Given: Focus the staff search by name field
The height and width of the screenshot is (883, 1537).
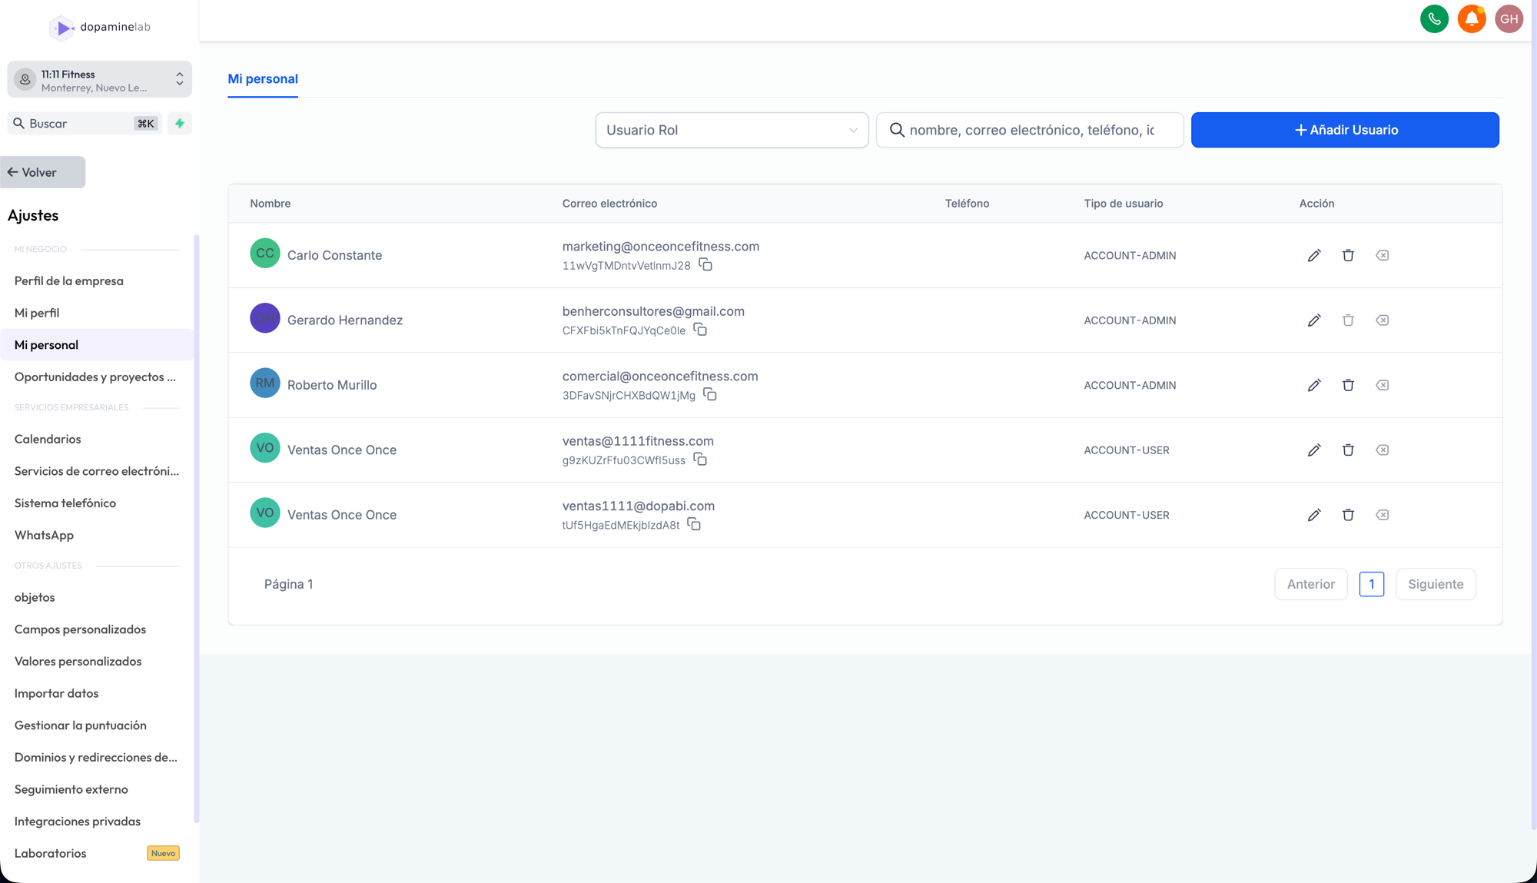Looking at the screenshot, I should [1030, 130].
